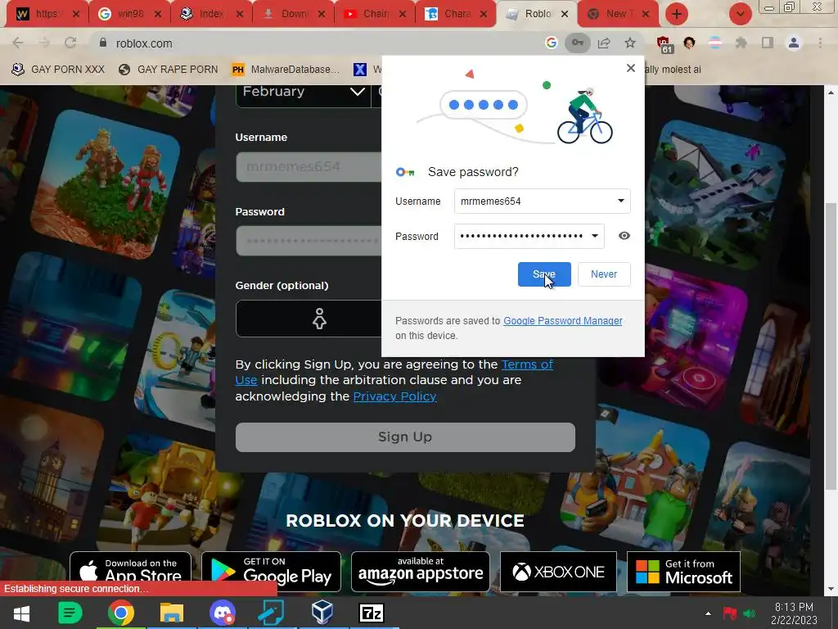Open 7-Zip from the taskbar
The width and height of the screenshot is (838, 629).
(372, 613)
